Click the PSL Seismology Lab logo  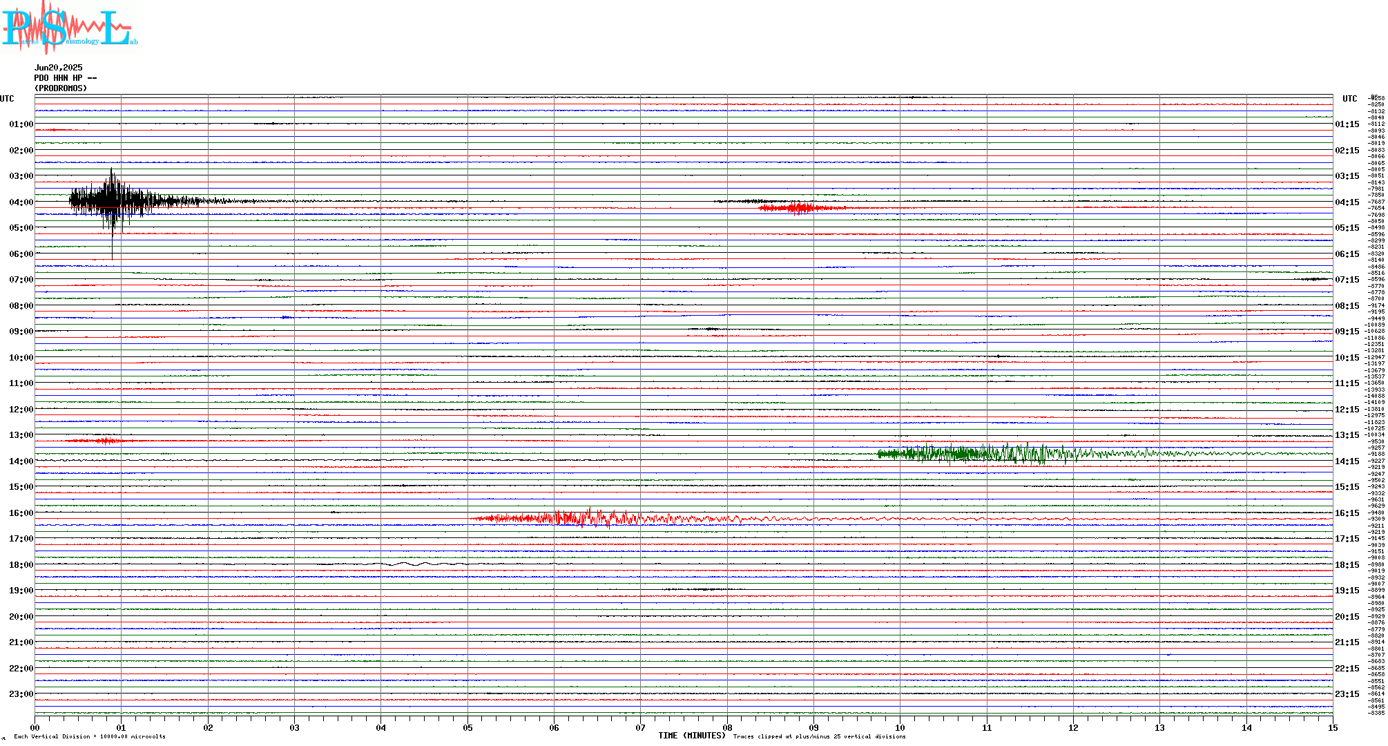[x=69, y=28]
